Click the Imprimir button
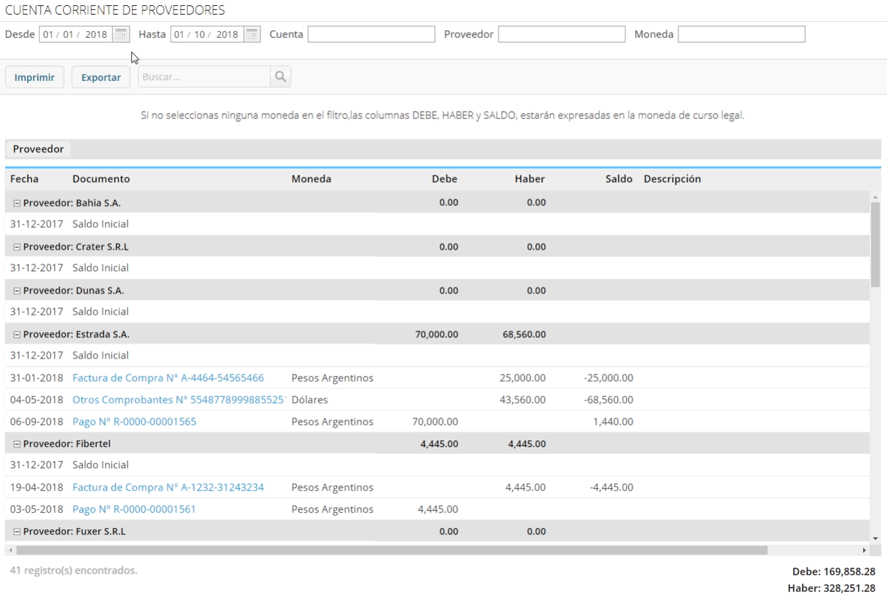This screenshot has height=599, width=887. point(35,77)
